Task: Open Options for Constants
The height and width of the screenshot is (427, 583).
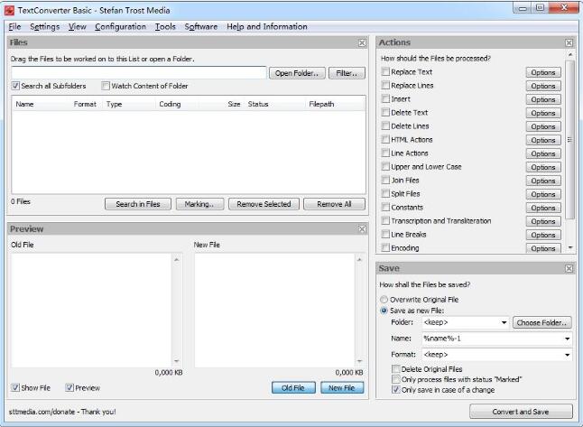Action: [x=543, y=208]
